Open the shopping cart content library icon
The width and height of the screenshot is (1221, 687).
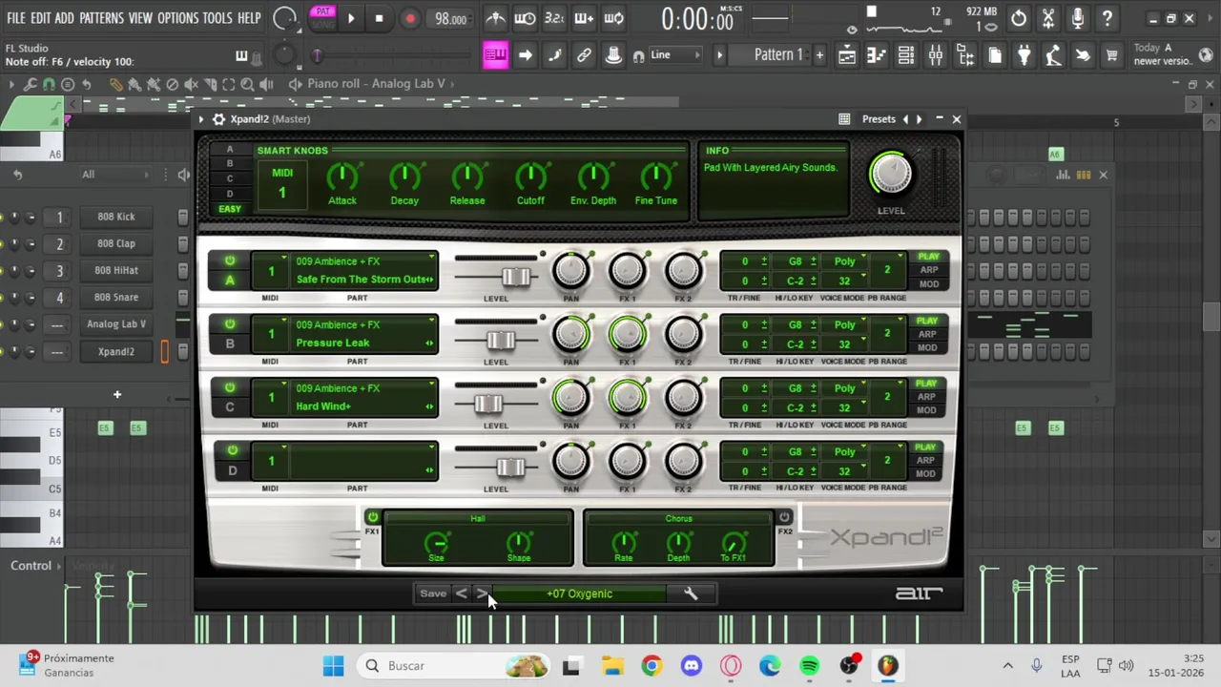click(1111, 55)
